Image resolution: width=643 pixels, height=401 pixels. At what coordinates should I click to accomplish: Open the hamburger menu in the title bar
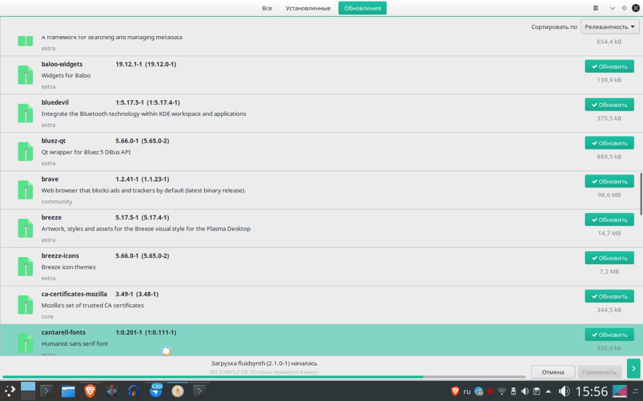pos(595,8)
